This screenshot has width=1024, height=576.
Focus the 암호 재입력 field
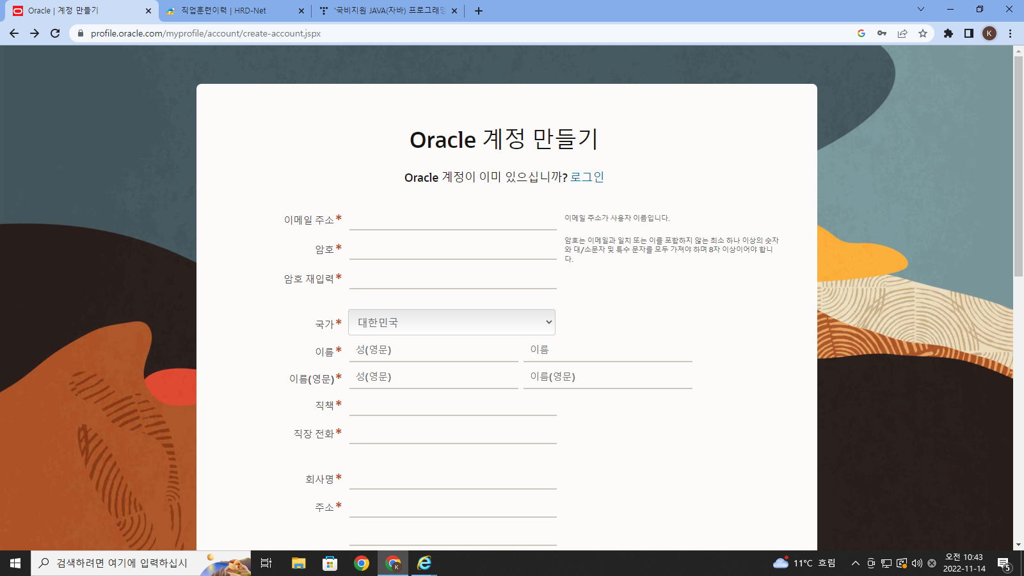click(x=453, y=278)
